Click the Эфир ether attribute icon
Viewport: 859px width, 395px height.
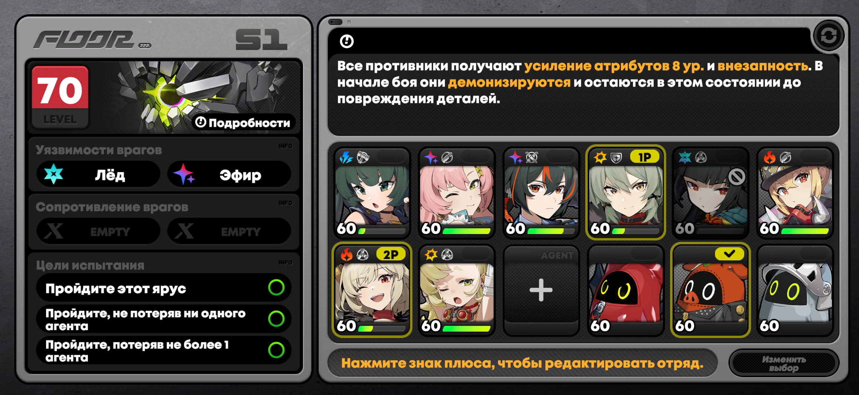[x=184, y=174]
